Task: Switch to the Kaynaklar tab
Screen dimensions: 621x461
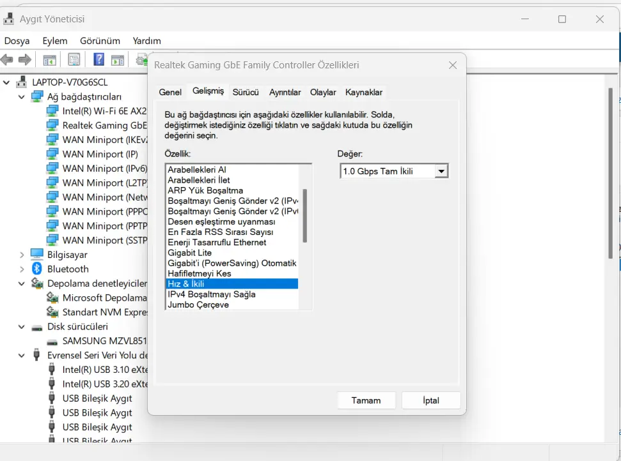Action: coord(363,92)
